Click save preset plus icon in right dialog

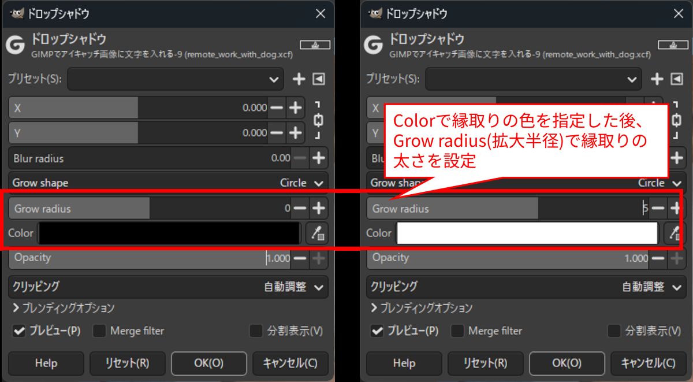[657, 79]
